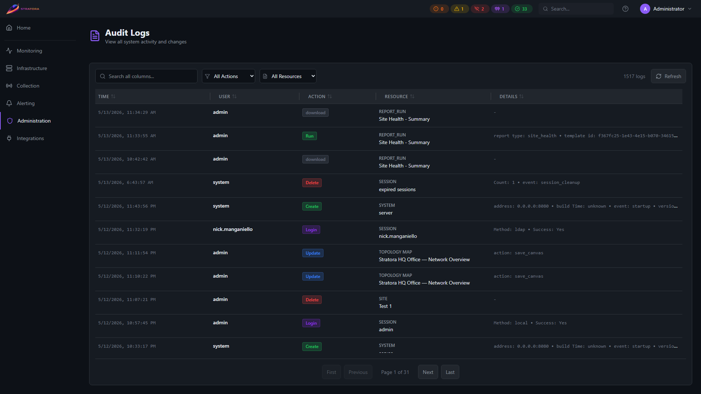Sort by DETAILS column arrows
This screenshot has height=394, width=701.
[x=521, y=96]
